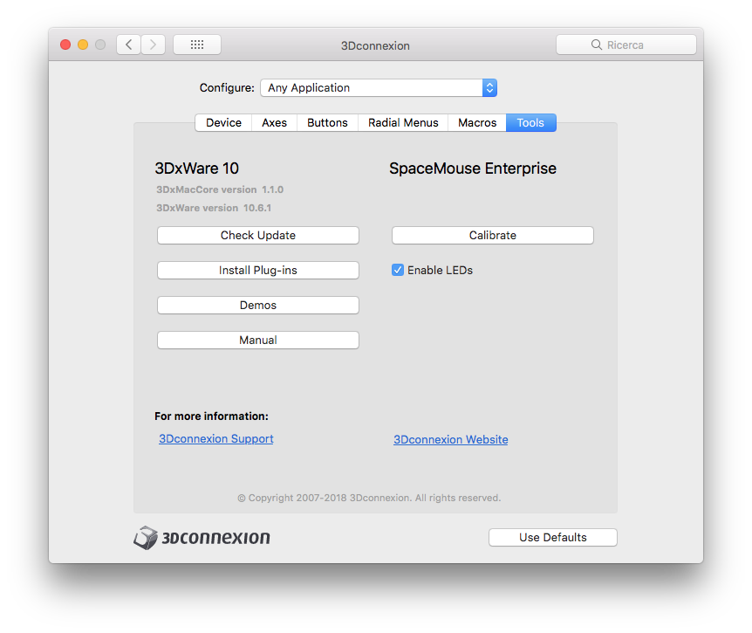Image resolution: width=752 pixels, height=633 pixels.
Task: Click the copyright 2007-2018 notice text
Action: pyautogui.click(x=369, y=498)
